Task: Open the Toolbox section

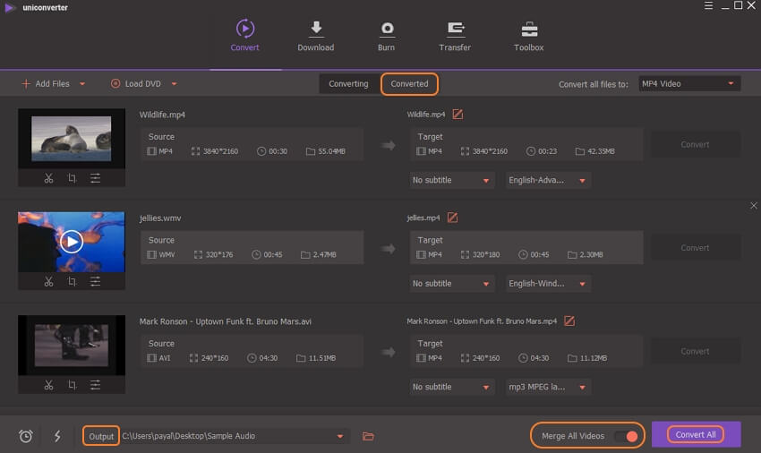Action: (529, 37)
